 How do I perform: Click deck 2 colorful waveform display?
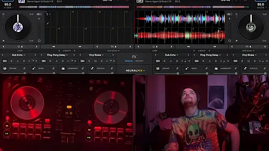(180, 18)
